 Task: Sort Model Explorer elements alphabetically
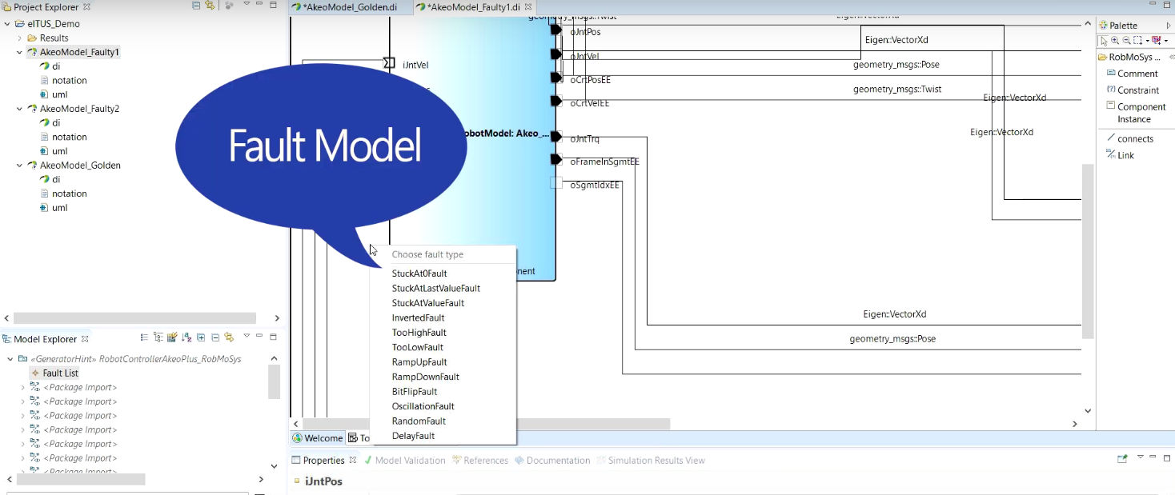186,338
